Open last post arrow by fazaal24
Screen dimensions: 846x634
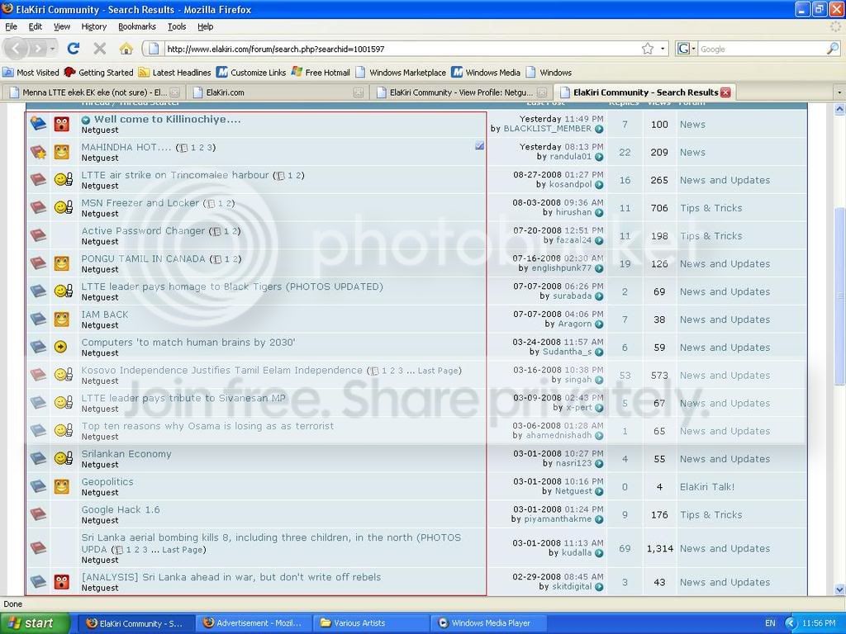tap(599, 240)
